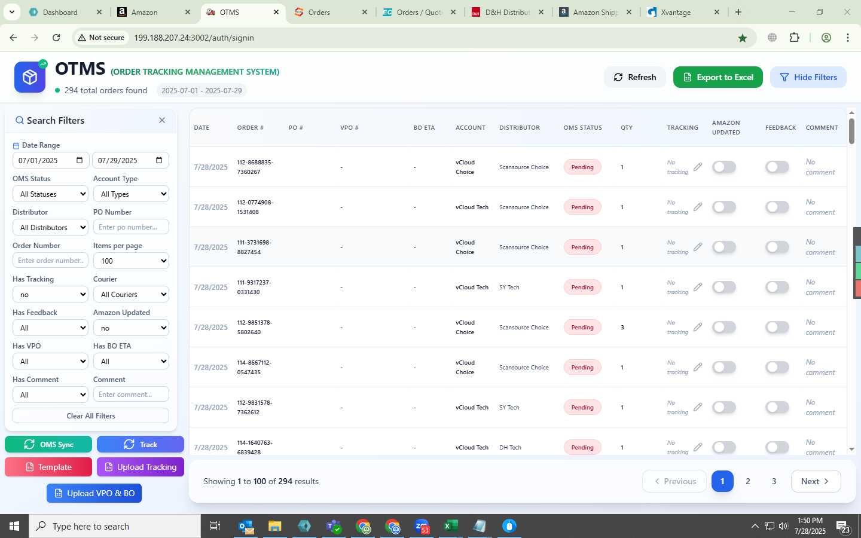
Task: Open Windows Start menu
Action: click(14, 526)
